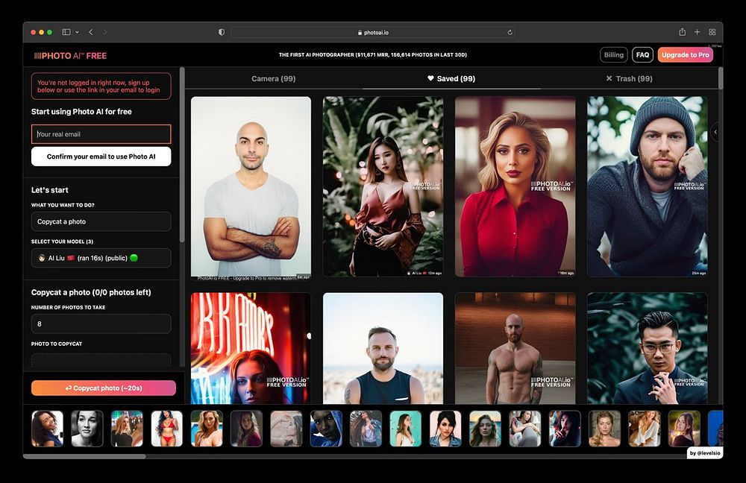Toggle the Safari sidebar icon
Image resolution: width=746 pixels, height=483 pixels.
pos(66,32)
